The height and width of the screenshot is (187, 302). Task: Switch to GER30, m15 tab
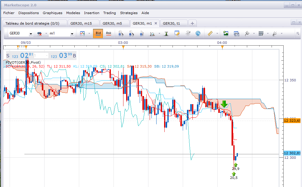(83, 23)
